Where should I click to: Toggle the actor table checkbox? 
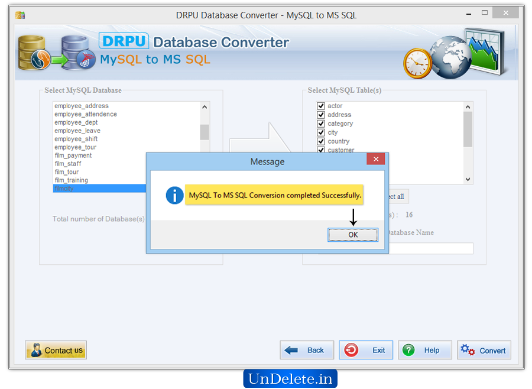click(321, 106)
